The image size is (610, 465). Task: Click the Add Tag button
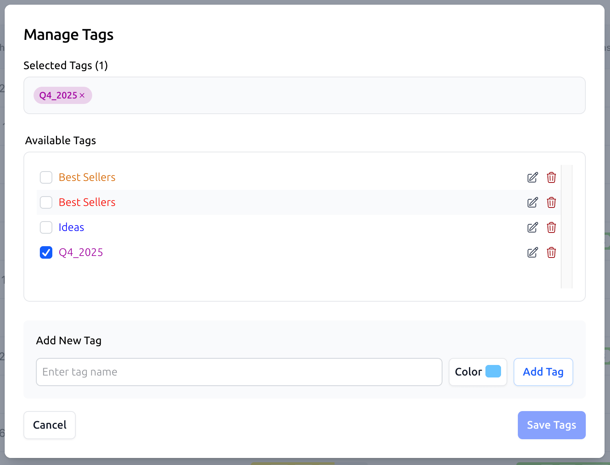click(x=543, y=372)
